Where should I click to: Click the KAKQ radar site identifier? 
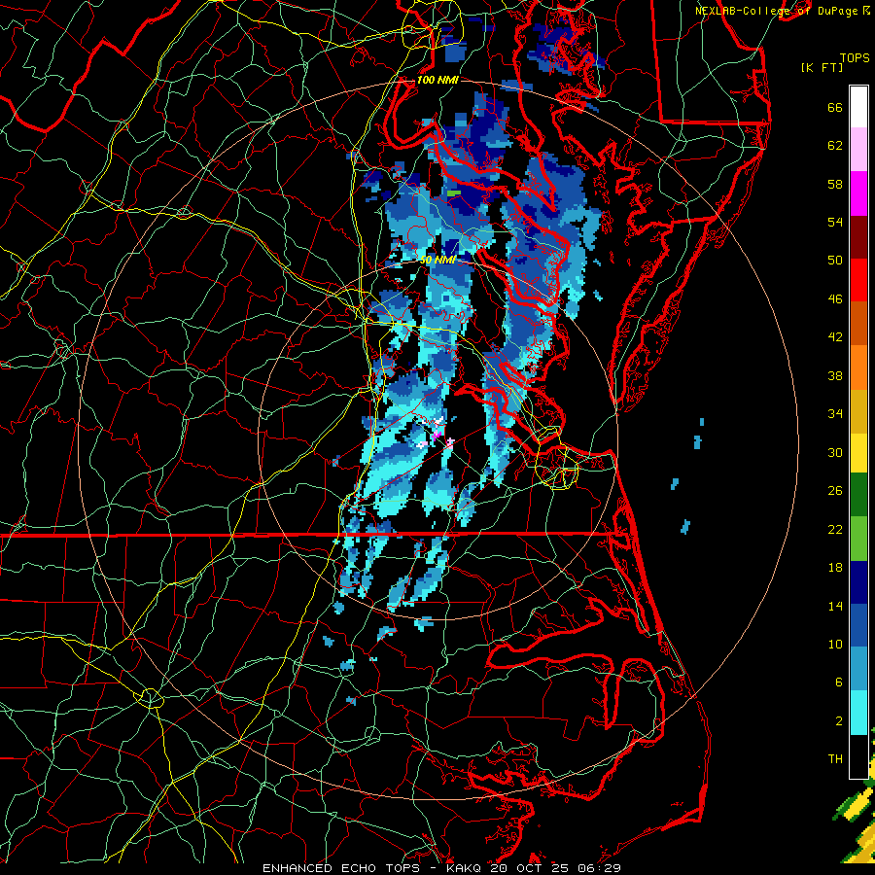point(465,868)
